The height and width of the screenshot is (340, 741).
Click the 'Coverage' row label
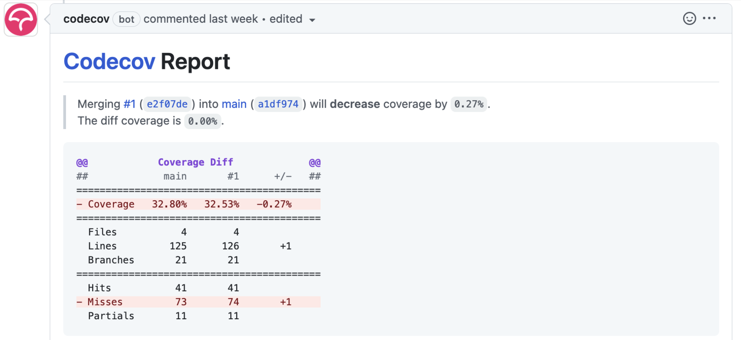[x=111, y=204]
